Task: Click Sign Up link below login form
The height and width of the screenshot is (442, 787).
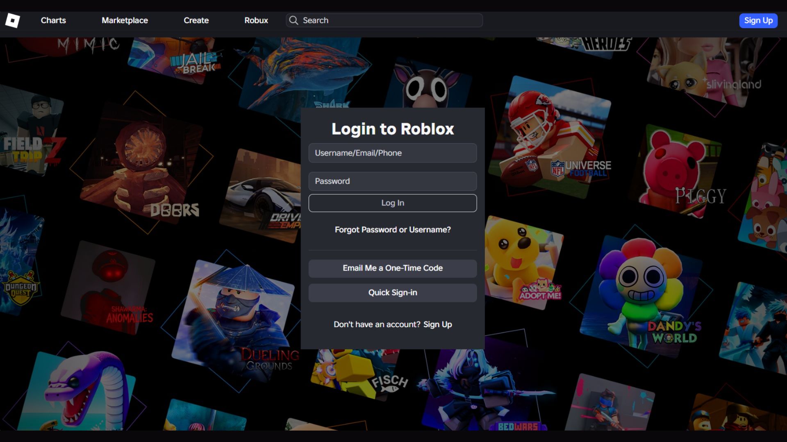Action: [437, 324]
